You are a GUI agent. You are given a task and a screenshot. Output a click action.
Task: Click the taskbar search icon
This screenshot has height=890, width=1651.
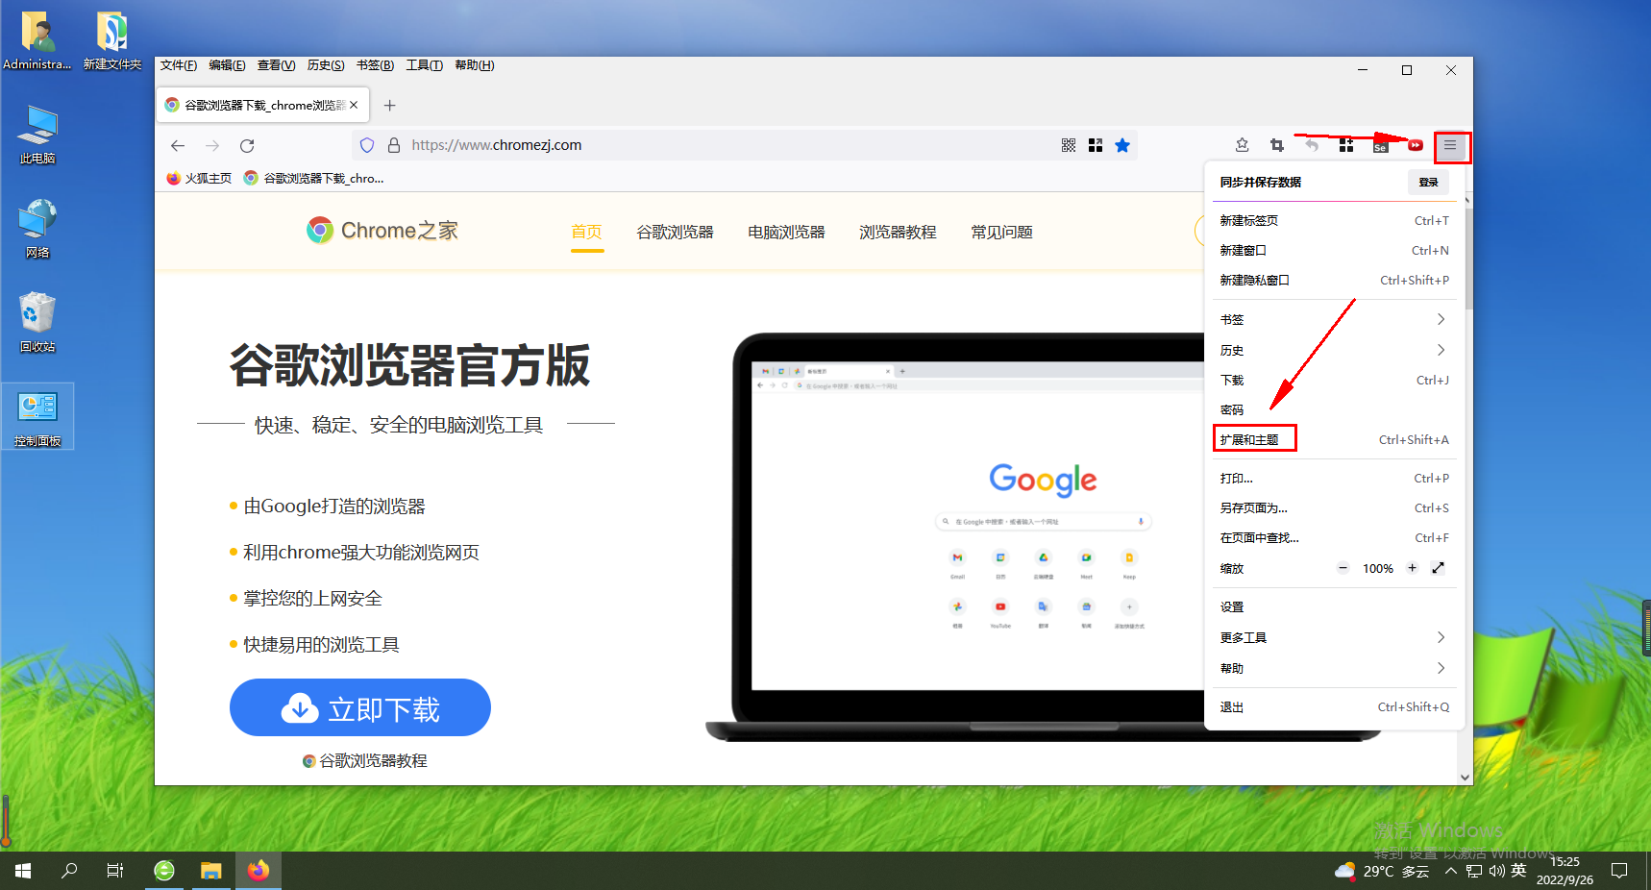[69, 871]
